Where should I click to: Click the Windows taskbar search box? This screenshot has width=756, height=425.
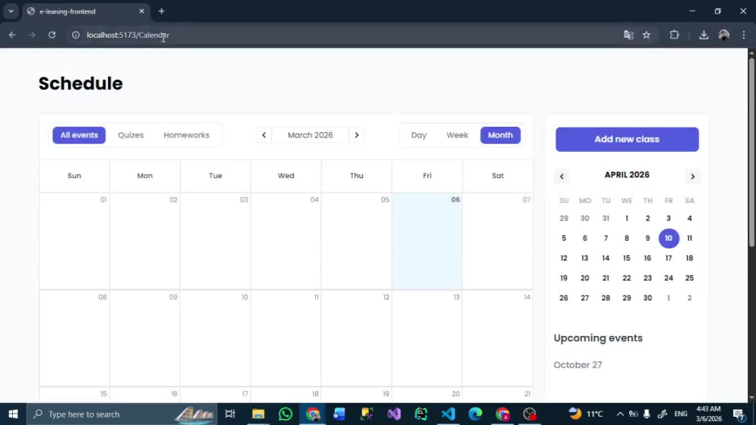pyautogui.click(x=120, y=414)
